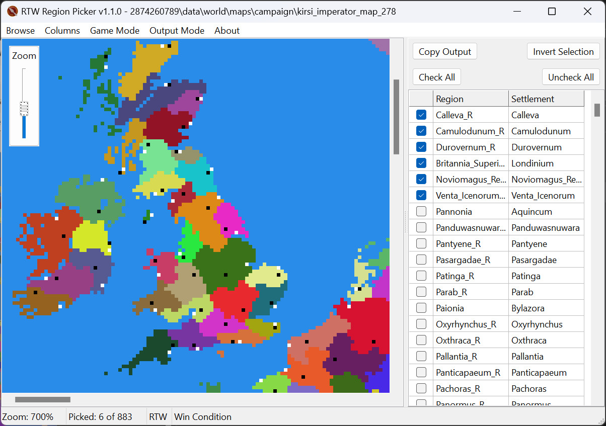Select the Pasargadae settlement cell
Viewport: 606px width, 426px height.
(x=546, y=260)
